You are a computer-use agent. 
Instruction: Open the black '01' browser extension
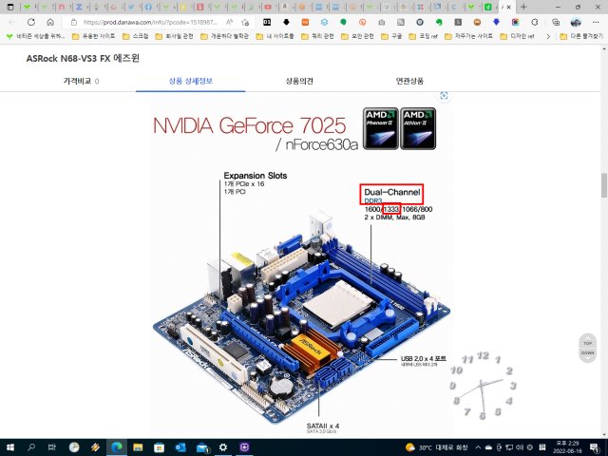[x=267, y=22]
